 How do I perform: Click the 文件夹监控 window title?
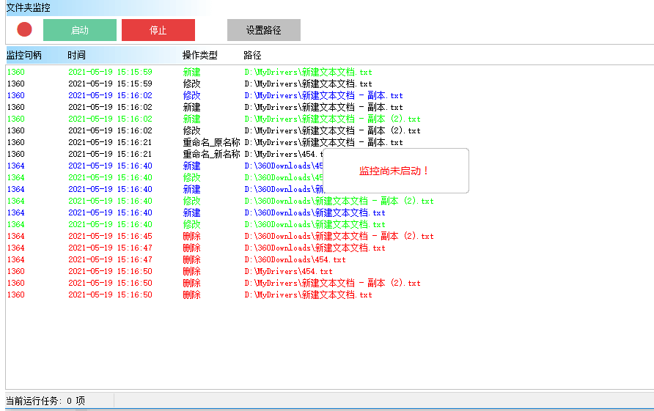(29, 7)
